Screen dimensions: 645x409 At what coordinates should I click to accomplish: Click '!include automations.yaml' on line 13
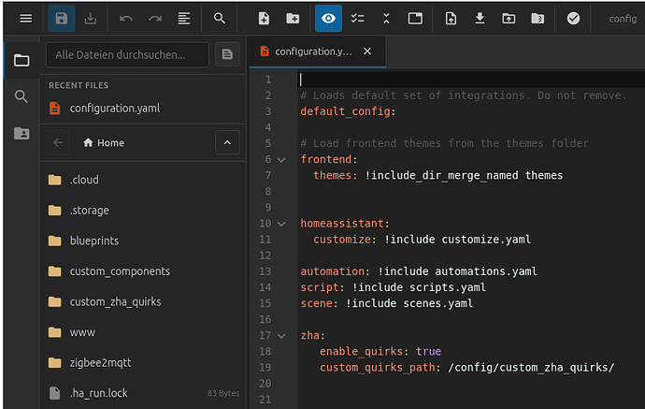[x=457, y=271]
